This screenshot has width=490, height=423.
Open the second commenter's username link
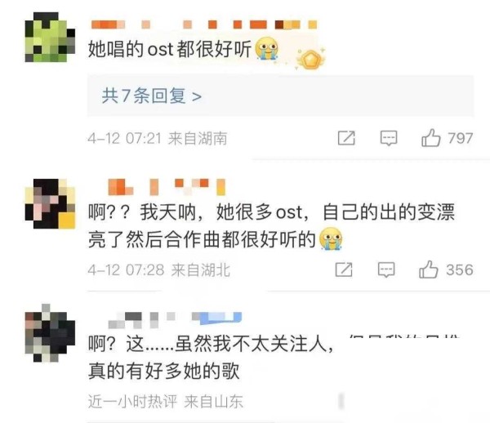click(167, 187)
